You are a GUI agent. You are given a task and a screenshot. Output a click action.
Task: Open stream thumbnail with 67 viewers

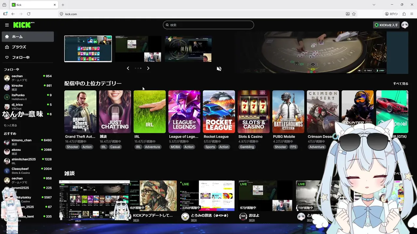coord(266,196)
